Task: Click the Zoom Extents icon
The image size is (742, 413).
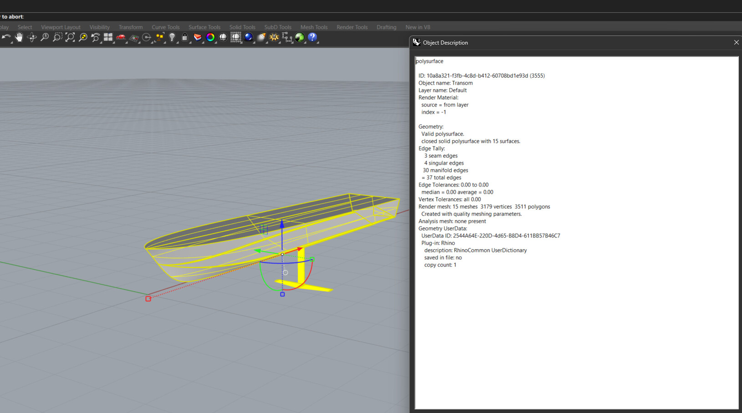Action: [69, 38]
